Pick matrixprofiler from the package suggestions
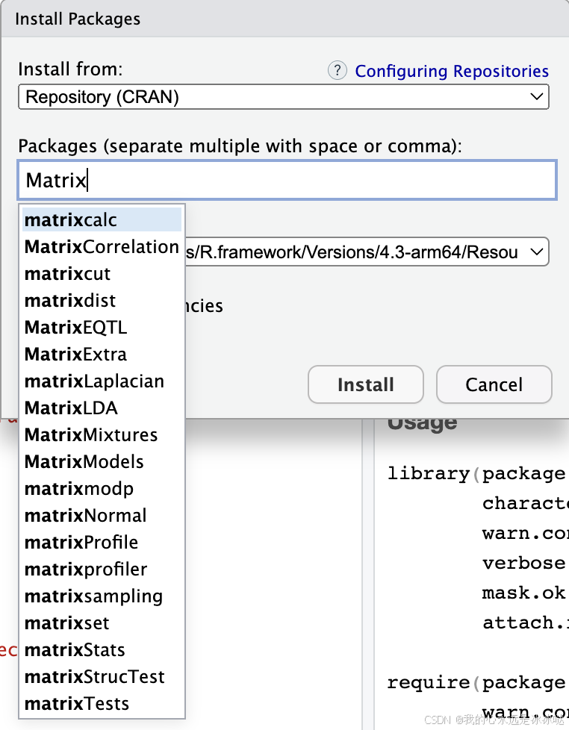The width and height of the screenshot is (569, 730). [x=102, y=570]
